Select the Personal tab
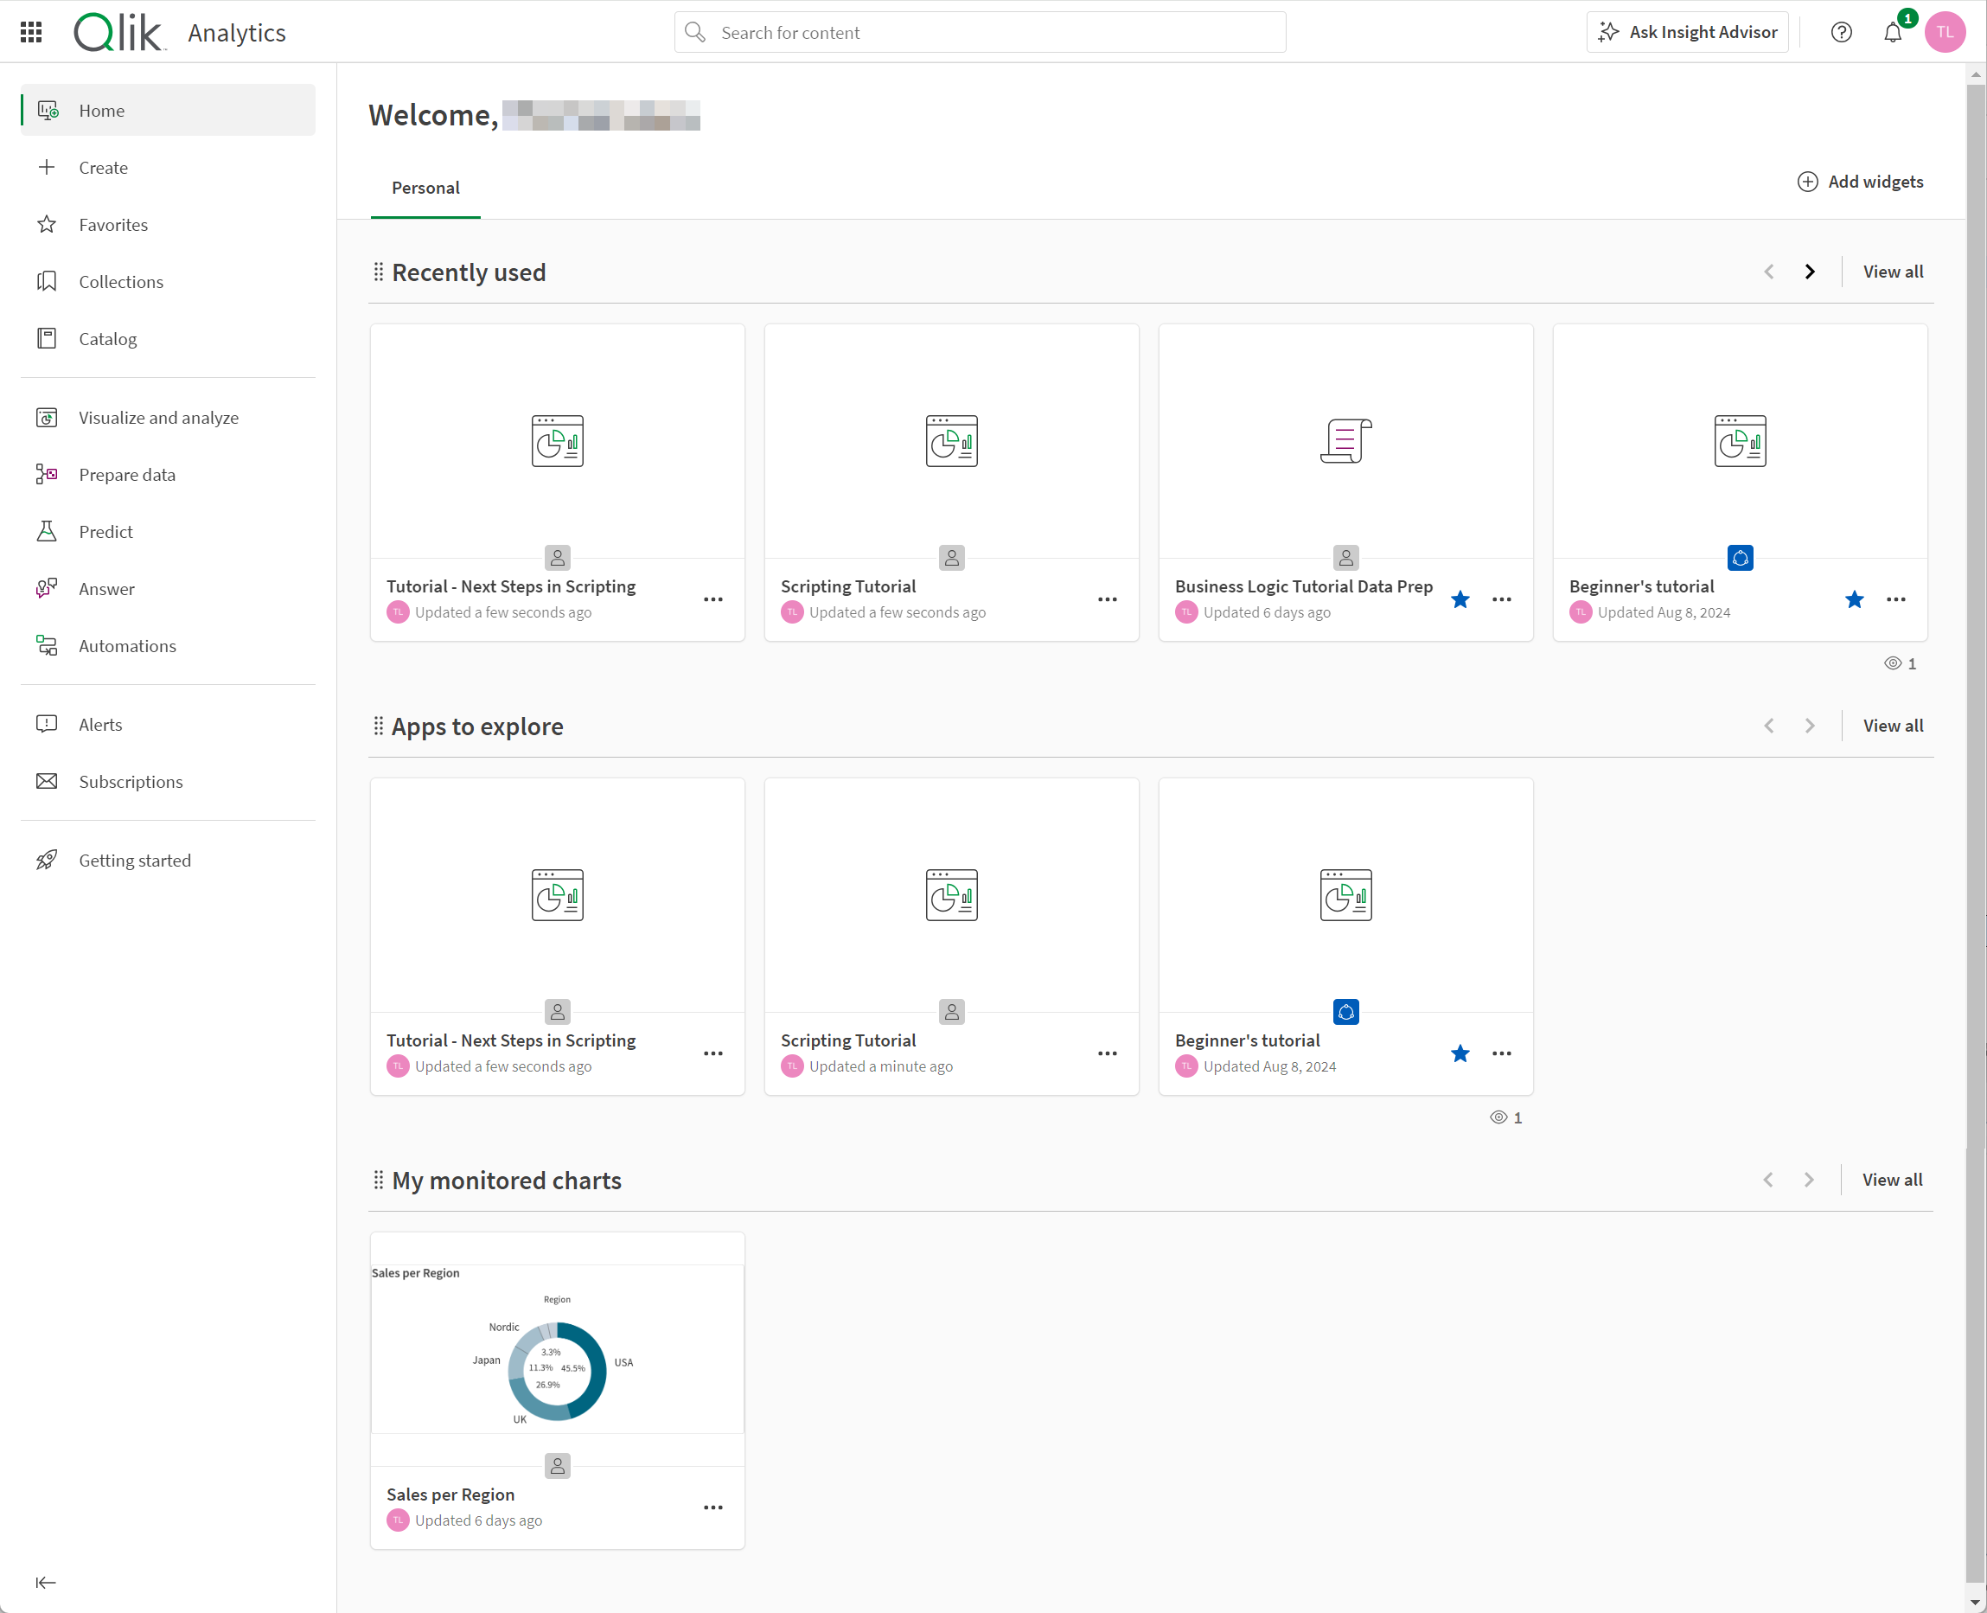 [x=426, y=186]
